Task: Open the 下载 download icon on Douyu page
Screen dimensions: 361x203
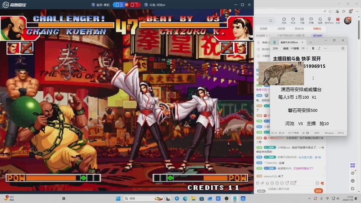Action: click(x=302, y=20)
